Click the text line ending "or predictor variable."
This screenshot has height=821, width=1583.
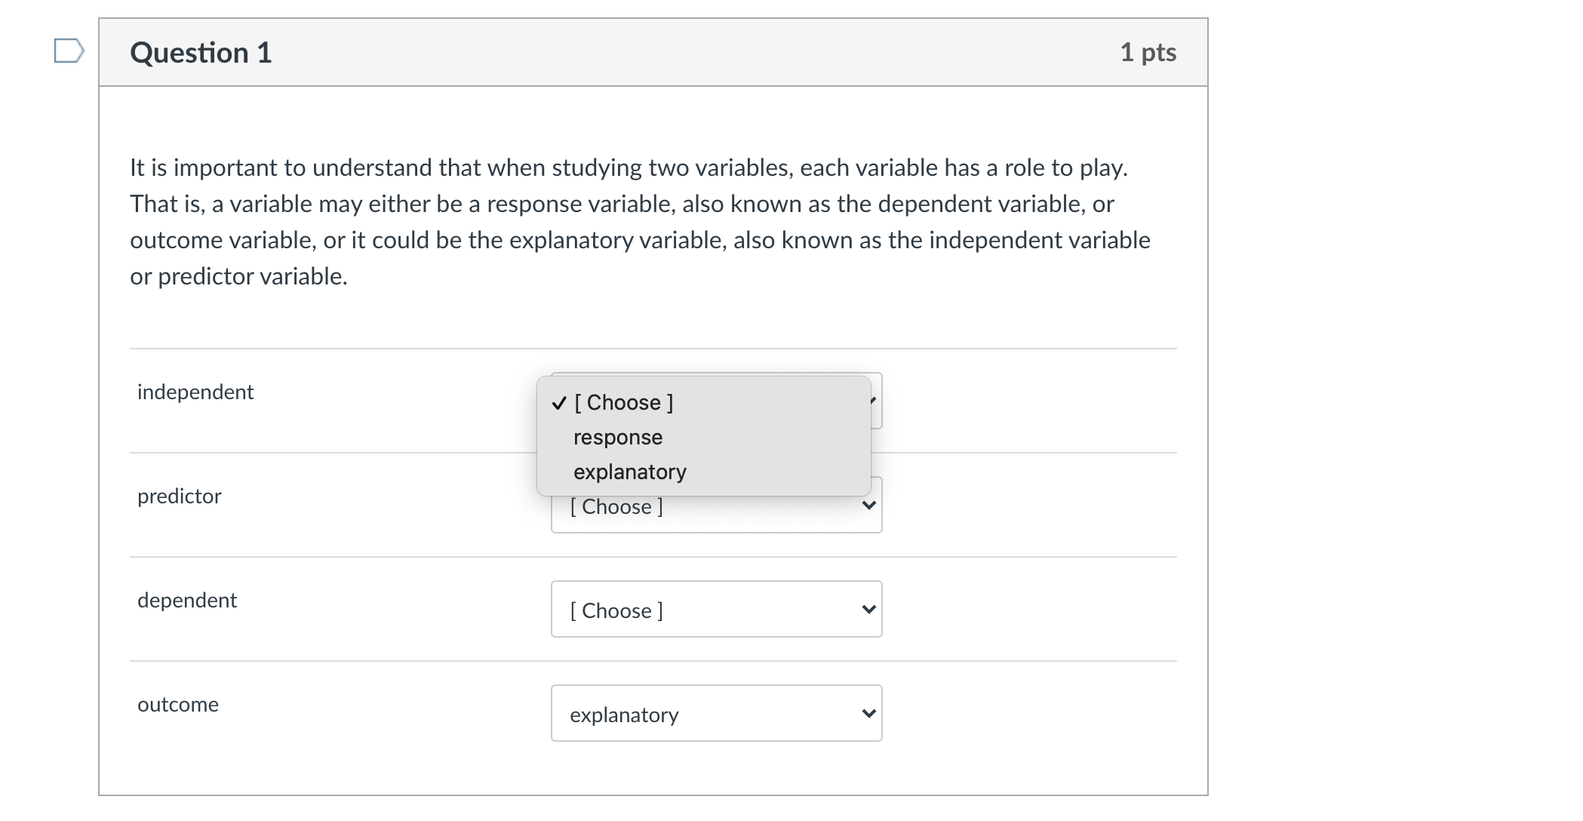[238, 277]
